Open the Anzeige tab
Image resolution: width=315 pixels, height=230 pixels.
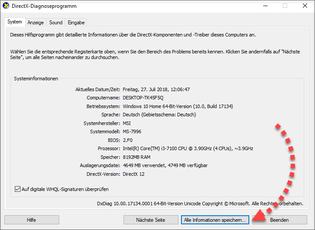tap(36, 23)
